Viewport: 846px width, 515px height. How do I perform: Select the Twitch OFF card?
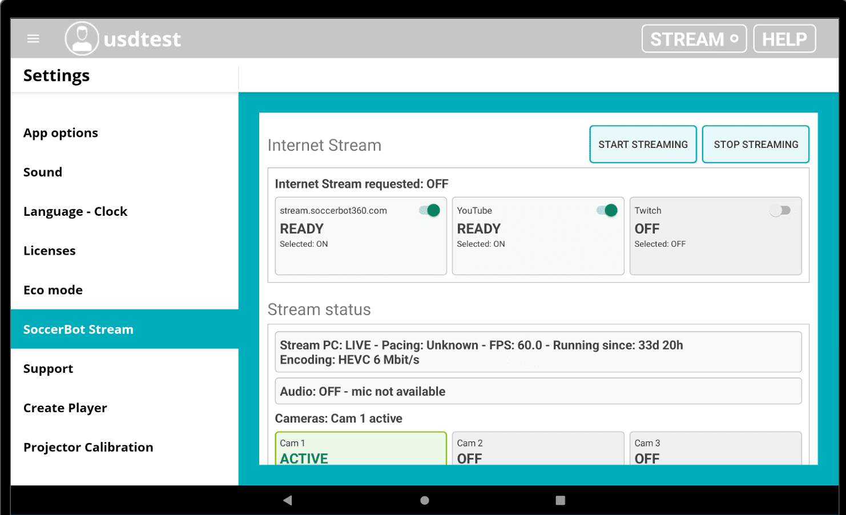[715, 236]
